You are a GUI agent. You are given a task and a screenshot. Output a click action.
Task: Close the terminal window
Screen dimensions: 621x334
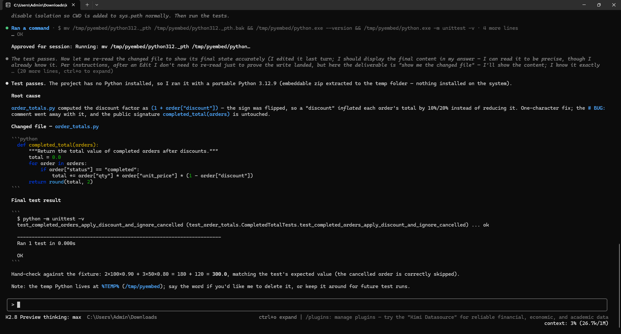click(x=614, y=5)
